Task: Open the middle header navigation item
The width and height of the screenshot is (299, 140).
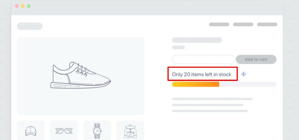Action: pyautogui.click(x=243, y=24)
